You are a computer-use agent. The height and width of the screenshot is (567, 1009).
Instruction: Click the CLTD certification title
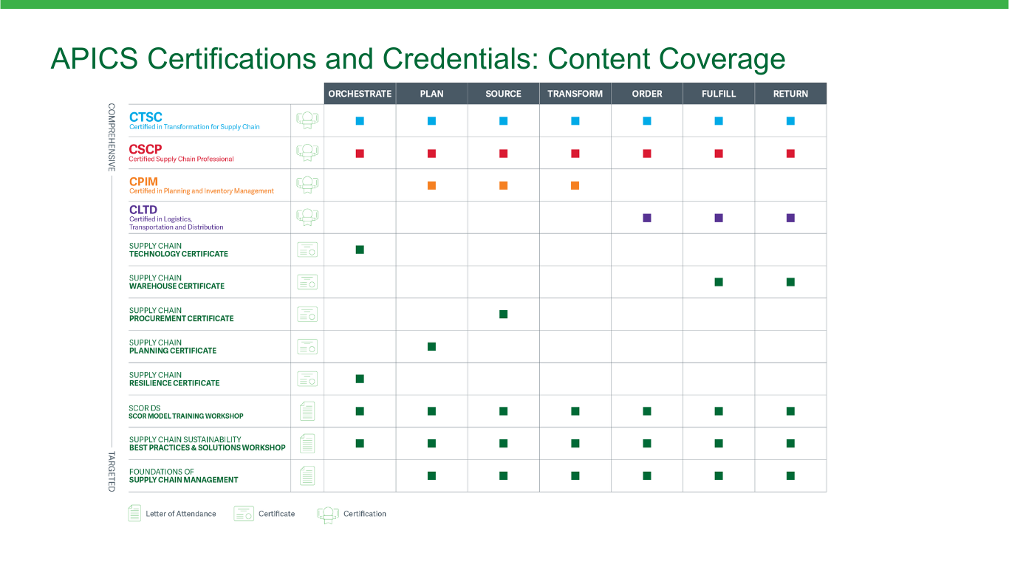click(143, 210)
